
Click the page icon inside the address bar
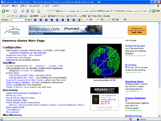(x=57, y=11)
